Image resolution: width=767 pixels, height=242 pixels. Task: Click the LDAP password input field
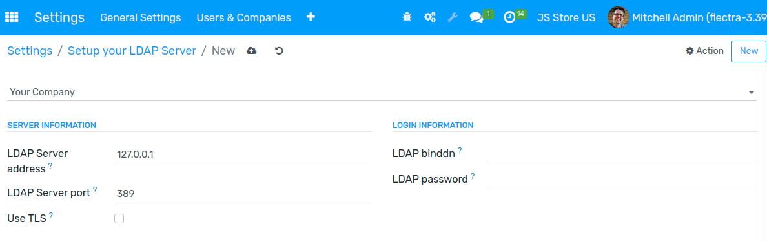pos(622,180)
